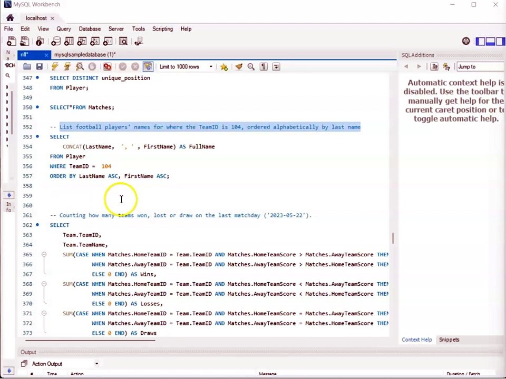Switch to Snippets tab
Screen dimensions: 506x379
[449, 340]
